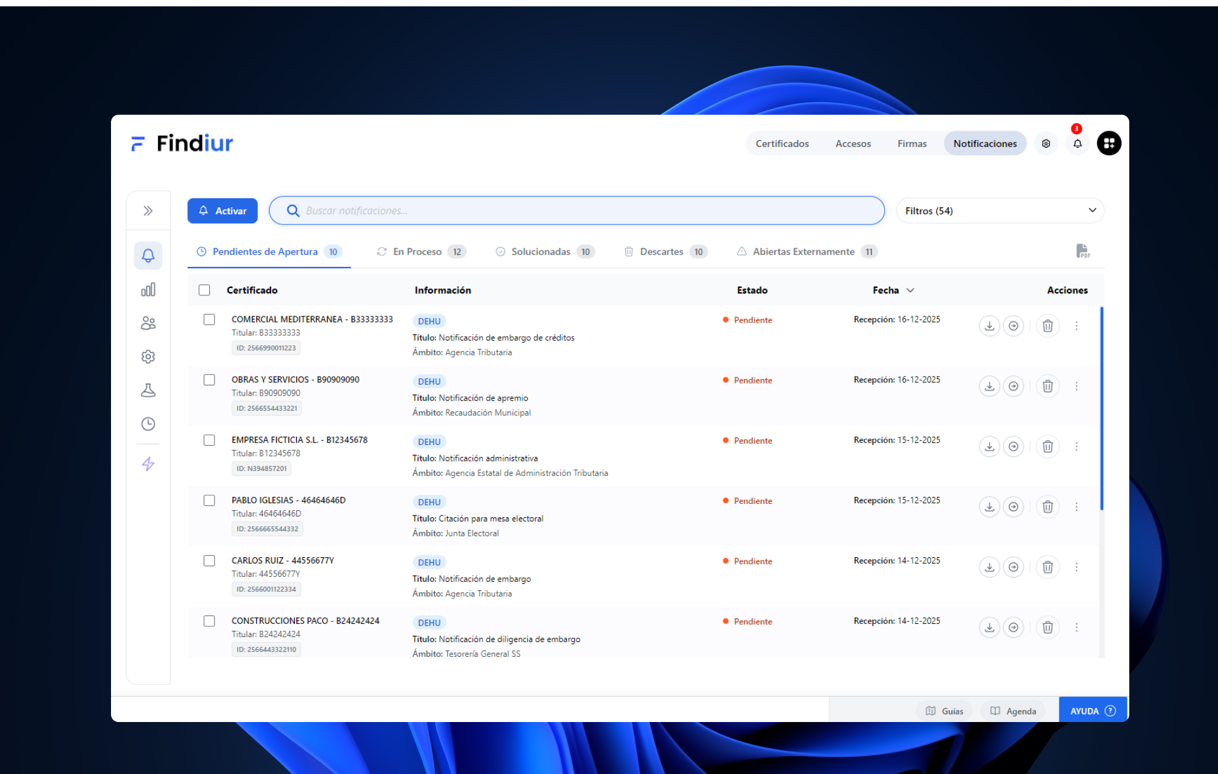
Task: Click the AYUDA help button
Action: coord(1092,711)
